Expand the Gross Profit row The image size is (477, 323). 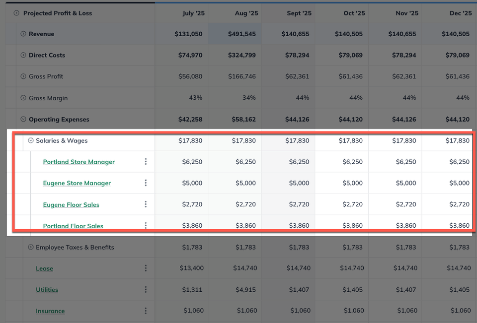(23, 76)
